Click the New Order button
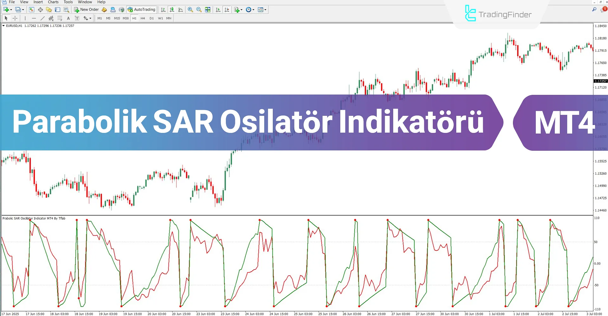Screen dimensions: 608x316 tap(86, 10)
